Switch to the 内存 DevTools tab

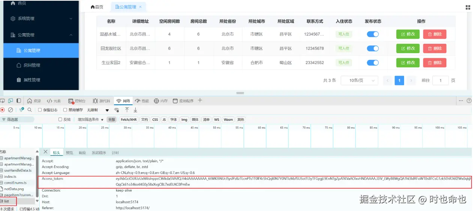click(x=161, y=101)
